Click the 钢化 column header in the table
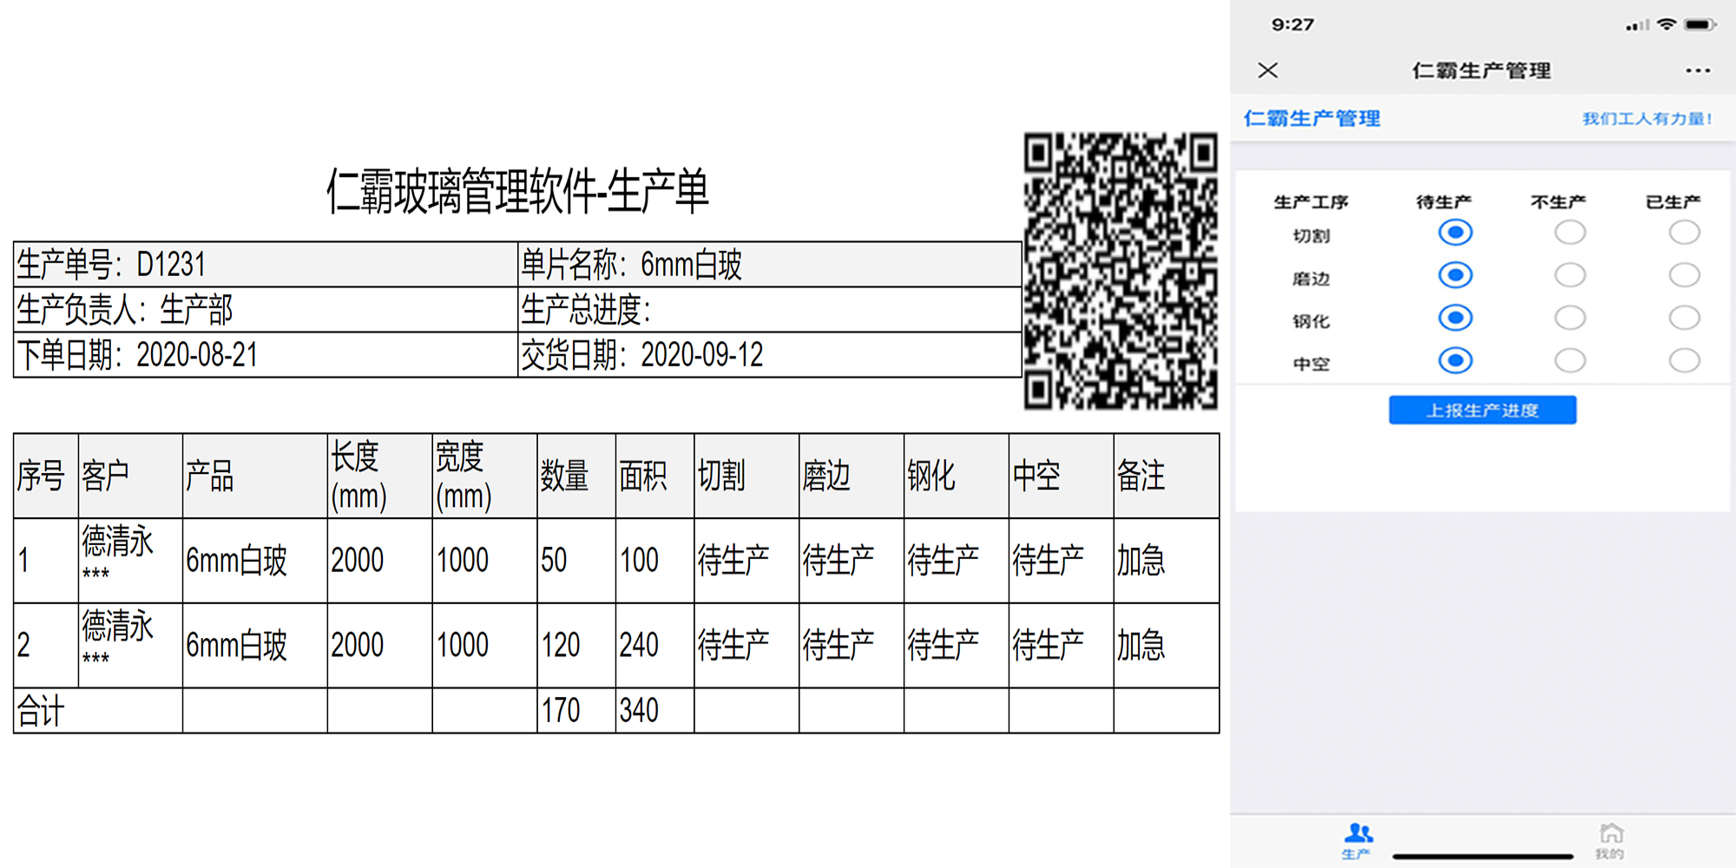Screen dimensions: 1736x868 (957, 477)
